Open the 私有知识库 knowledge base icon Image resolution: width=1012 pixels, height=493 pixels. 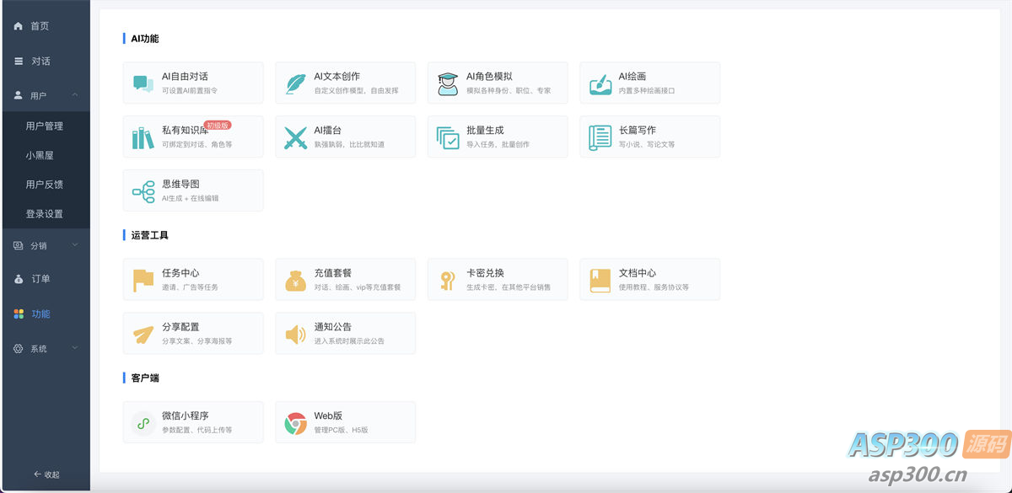141,136
